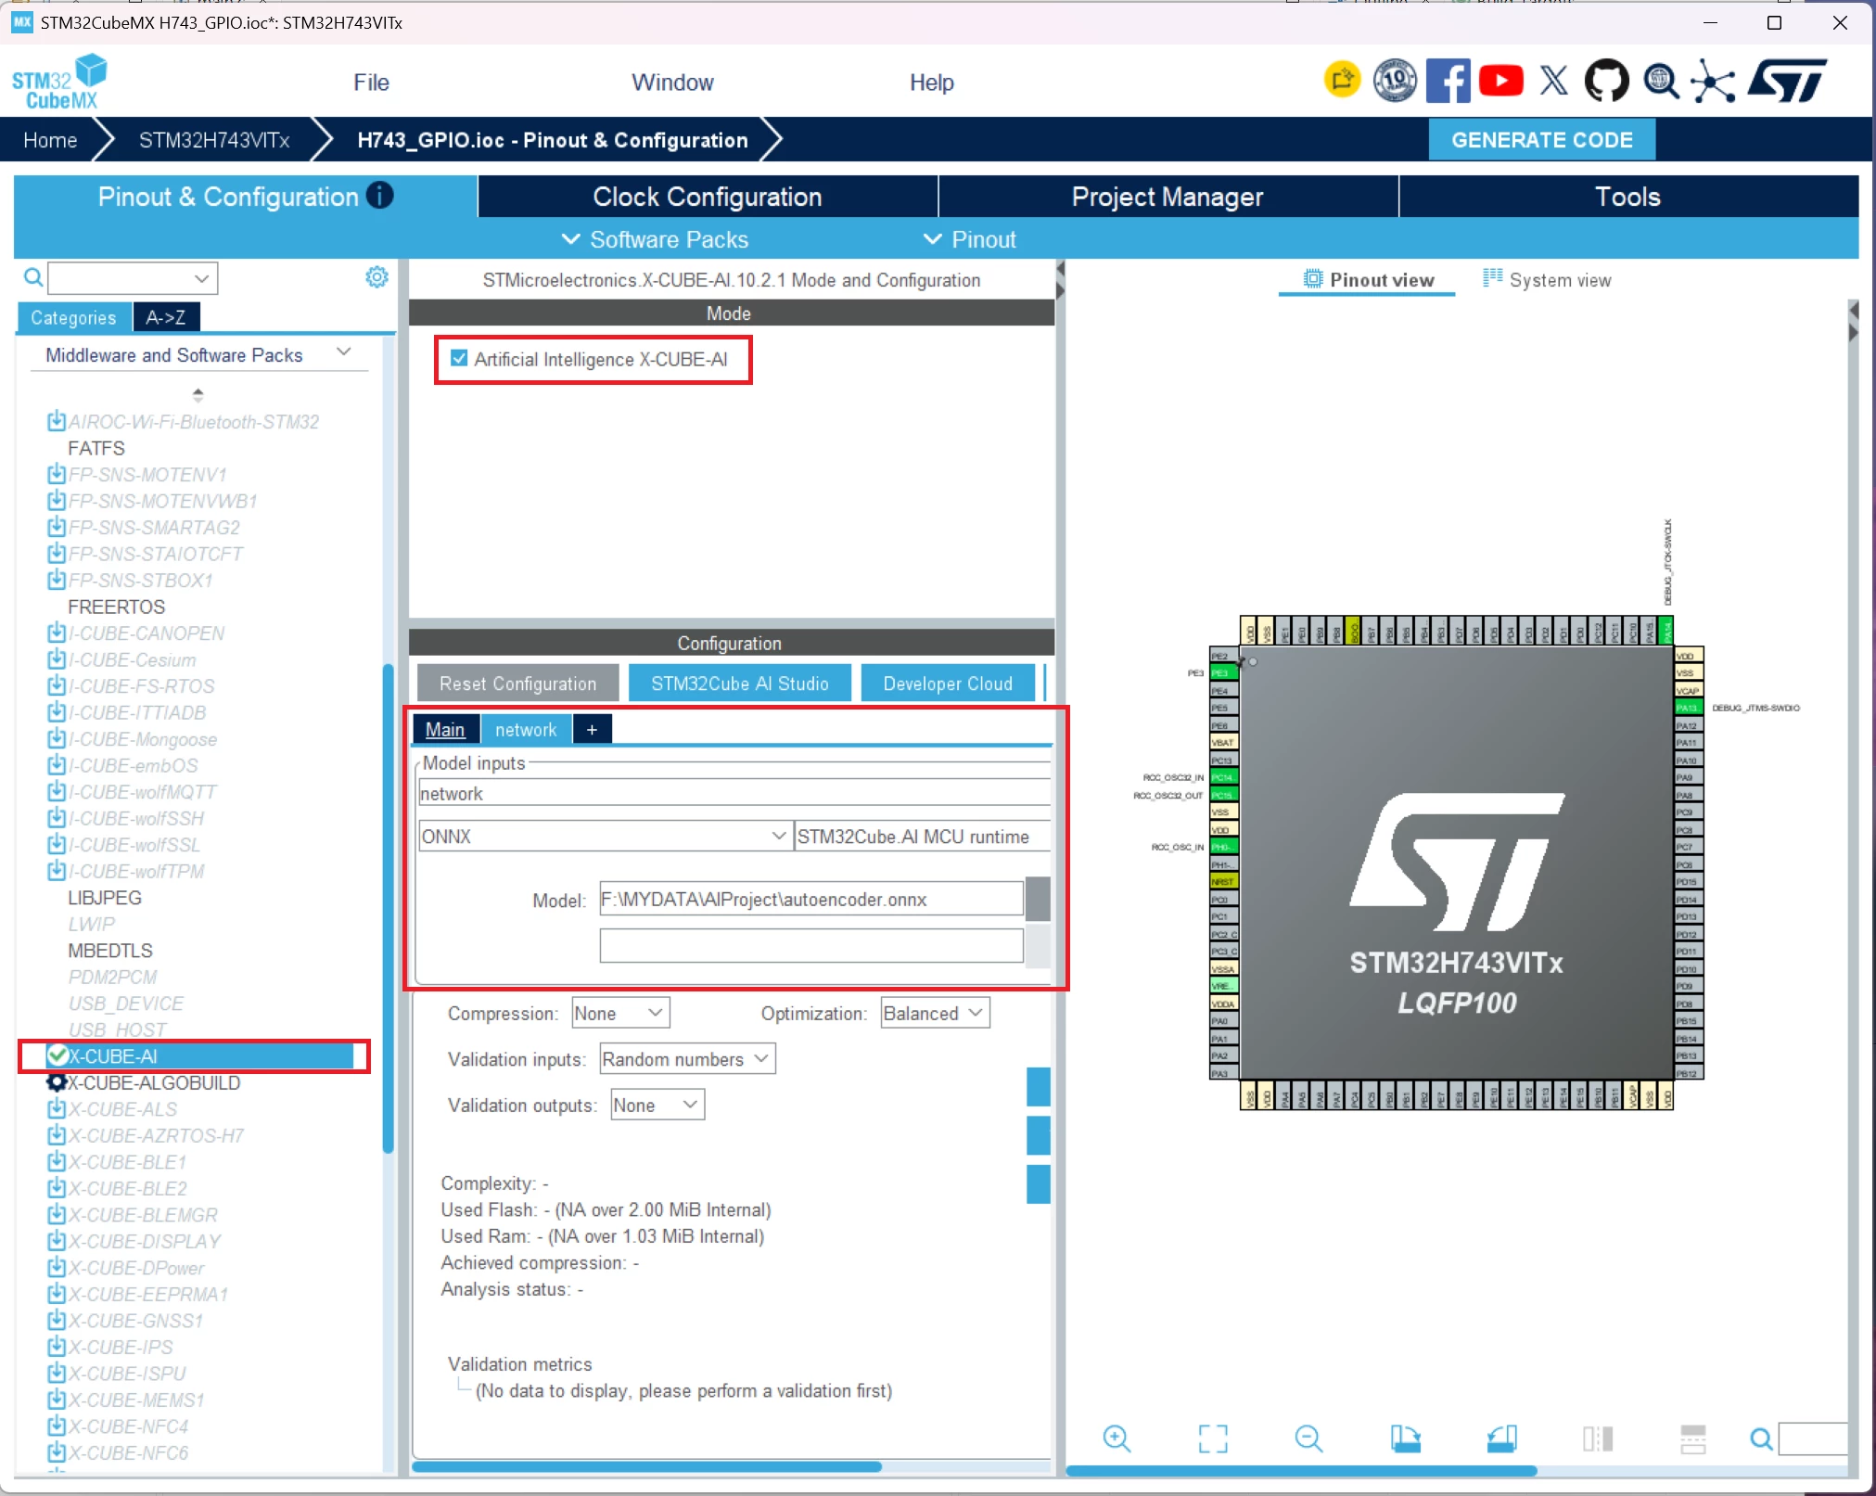Click the ST community network icon

1712,82
